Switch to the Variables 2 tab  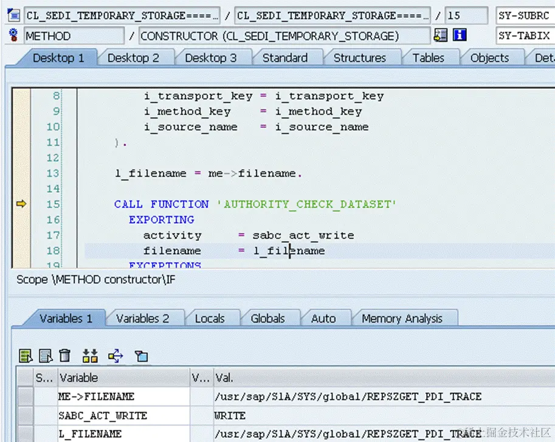pos(143,318)
